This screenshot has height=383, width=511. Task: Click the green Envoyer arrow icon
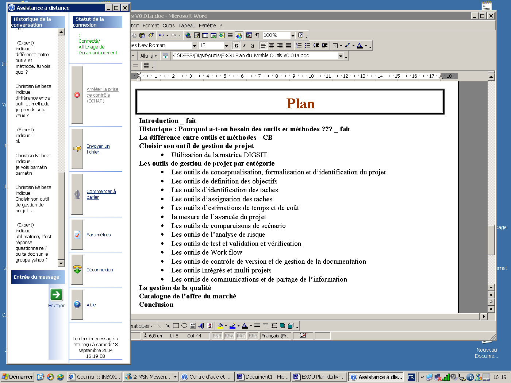click(x=56, y=294)
